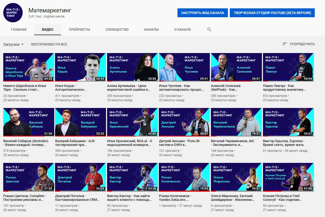This screenshot has width=325, height=217.
Task: Click title 'Олеся Миронова, Евгений Шнейдерман - Жизненны'
Action: click(233, 198)
